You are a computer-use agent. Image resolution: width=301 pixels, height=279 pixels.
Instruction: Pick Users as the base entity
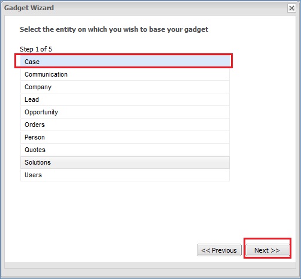[125, 175]
